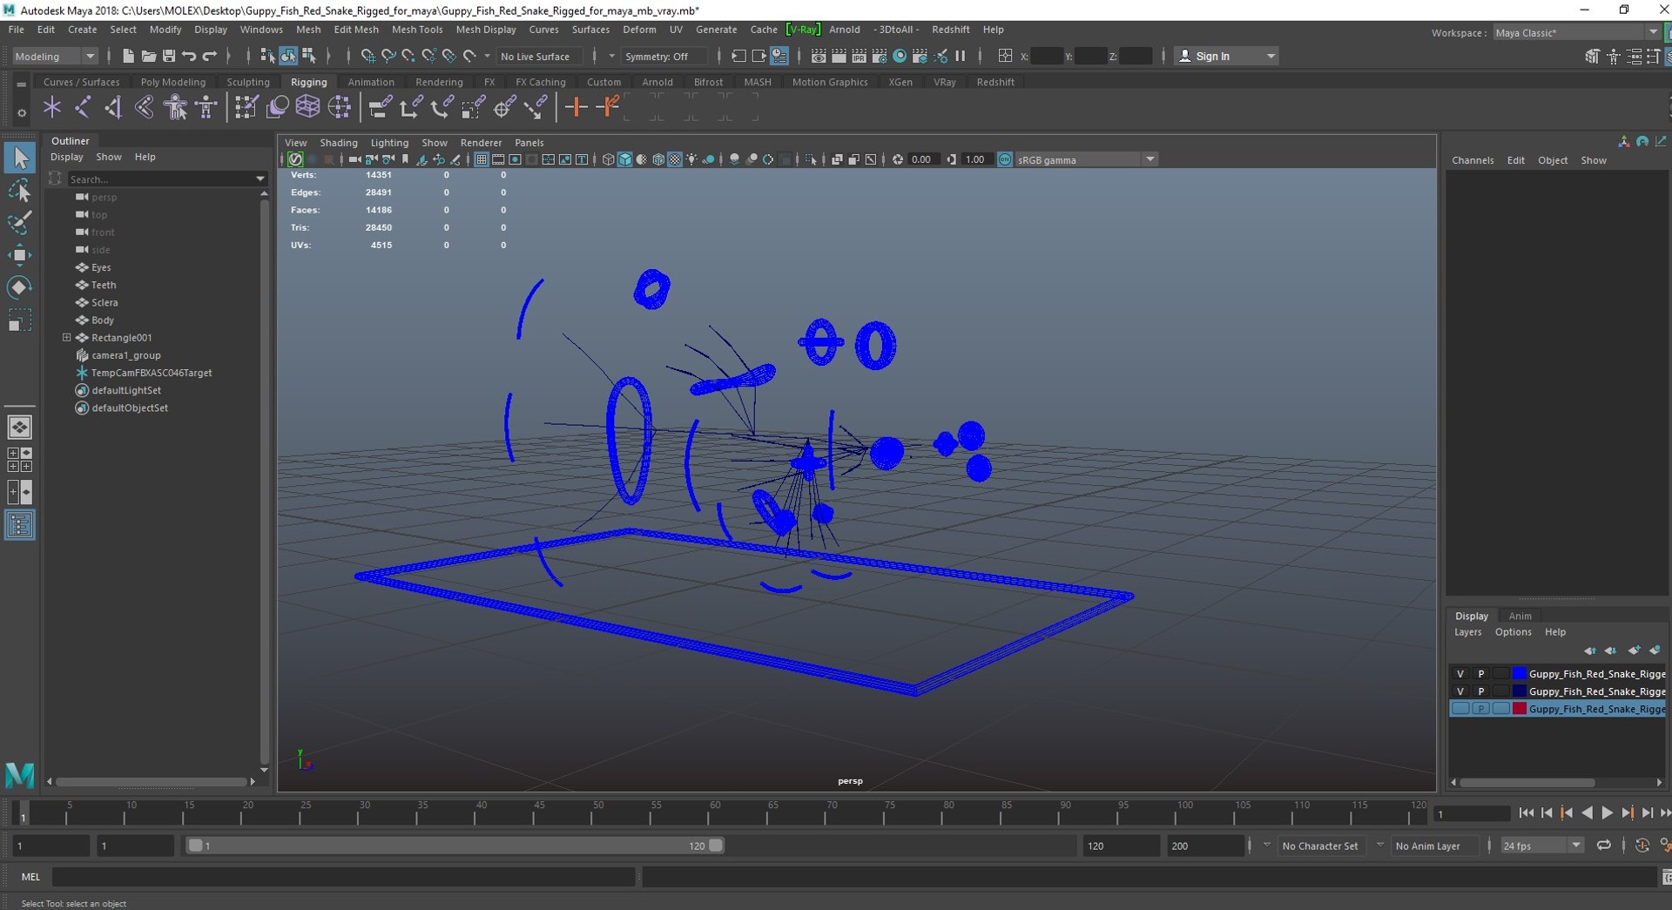Open the Sign In dropdown
The height and width of the screenshot is (910, 1672).
pyautogui.click(x=1226, y=56)
